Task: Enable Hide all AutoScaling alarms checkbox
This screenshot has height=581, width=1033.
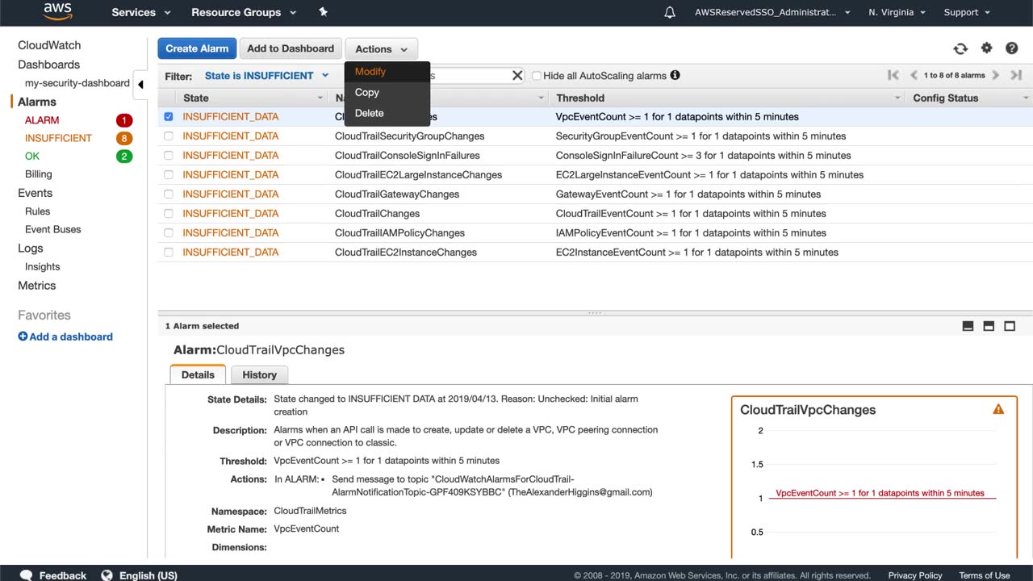Action: pos(536,76)
